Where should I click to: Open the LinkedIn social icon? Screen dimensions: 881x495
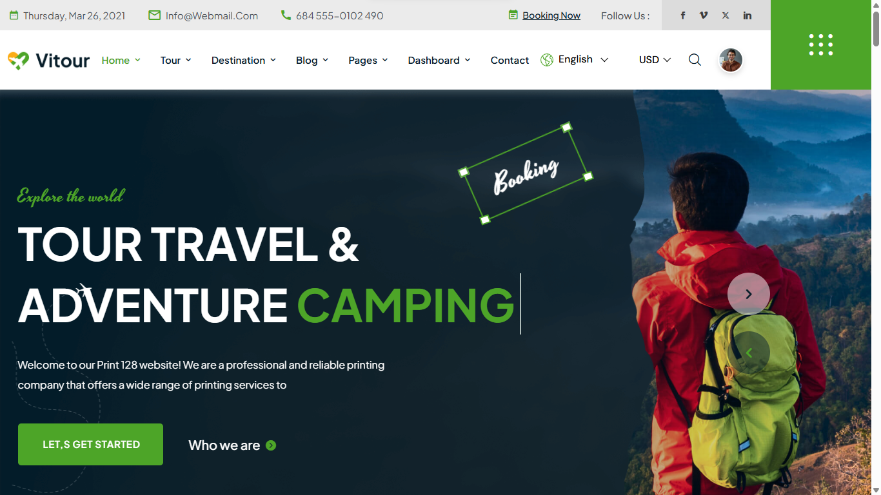(747, 15)
